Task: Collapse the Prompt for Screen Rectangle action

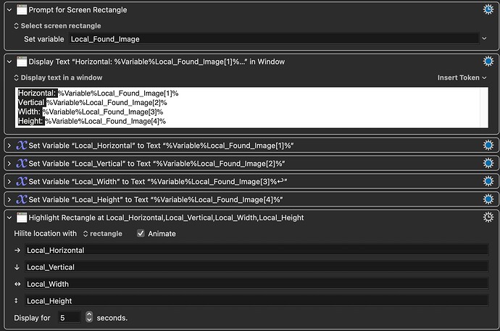Action: (8, 9)
